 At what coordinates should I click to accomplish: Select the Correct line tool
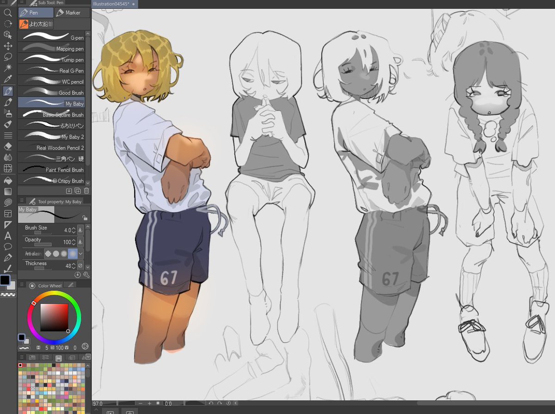(x=8, y=269)
